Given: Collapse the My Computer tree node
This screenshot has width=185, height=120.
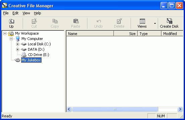Looking at the screenshot, I should pos(11,39).
